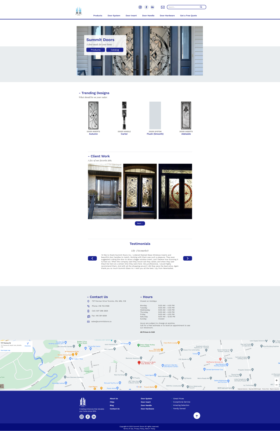Screen dimensions: 280x431
Task: Zoom in the map with plus button
Action: tap(276, 380)
